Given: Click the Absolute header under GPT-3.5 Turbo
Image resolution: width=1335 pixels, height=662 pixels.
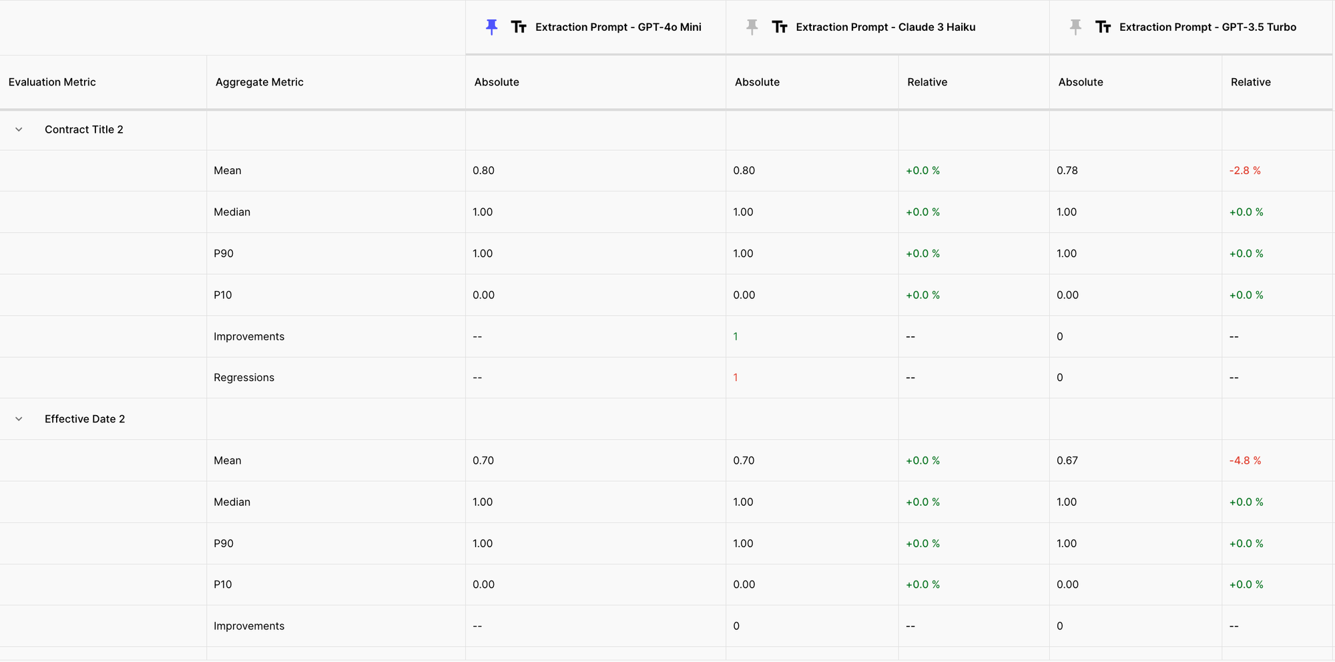Looking at the screenshot, I should click(1081, 82).
